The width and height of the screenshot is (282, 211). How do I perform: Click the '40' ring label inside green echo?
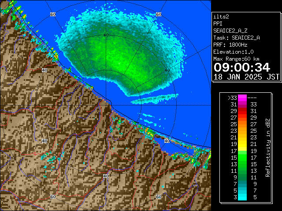pos(106,35)
